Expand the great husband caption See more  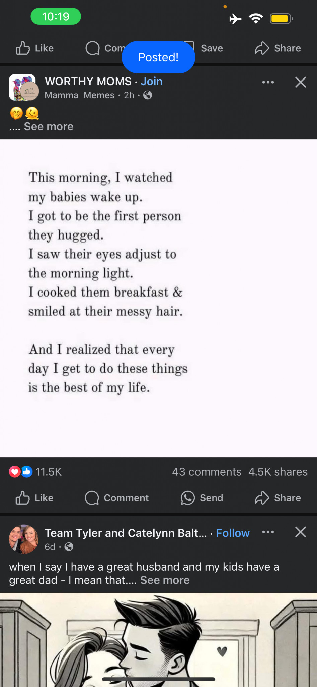tap(165, 580)
